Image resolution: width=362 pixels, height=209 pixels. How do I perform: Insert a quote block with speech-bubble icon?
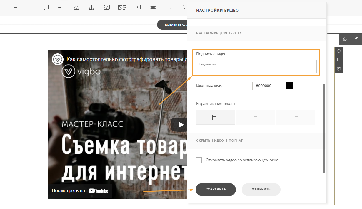pyautogui.click(x=46, y=8)
